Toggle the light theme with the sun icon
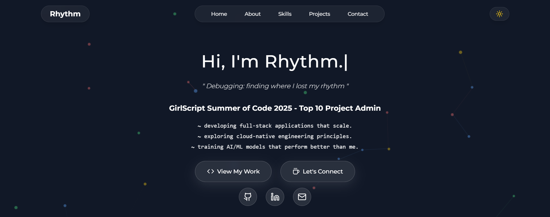 click(499, 14)
